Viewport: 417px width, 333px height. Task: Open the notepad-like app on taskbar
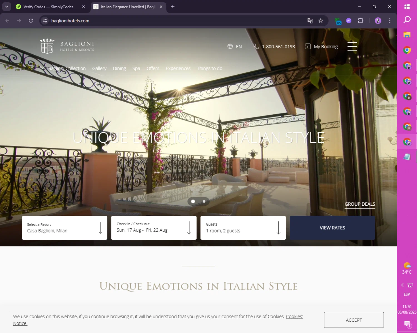point(407,157)
